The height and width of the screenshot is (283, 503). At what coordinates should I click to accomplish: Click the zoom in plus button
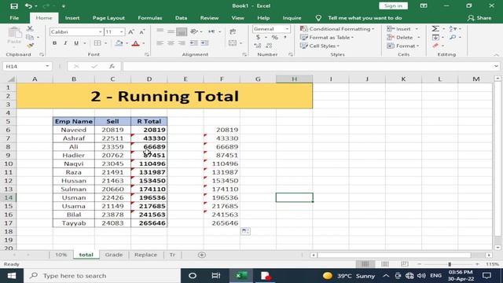(477, 264)
